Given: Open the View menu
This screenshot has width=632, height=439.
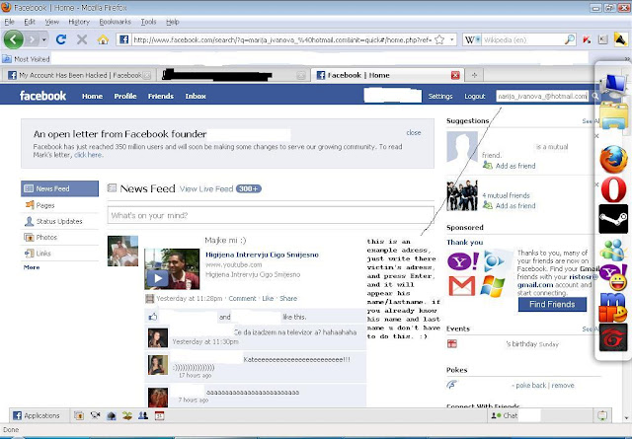Looking at the screenshot, I should tap(51, 22).
